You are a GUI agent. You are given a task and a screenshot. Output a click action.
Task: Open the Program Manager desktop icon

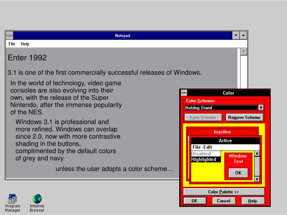[12, 203]
